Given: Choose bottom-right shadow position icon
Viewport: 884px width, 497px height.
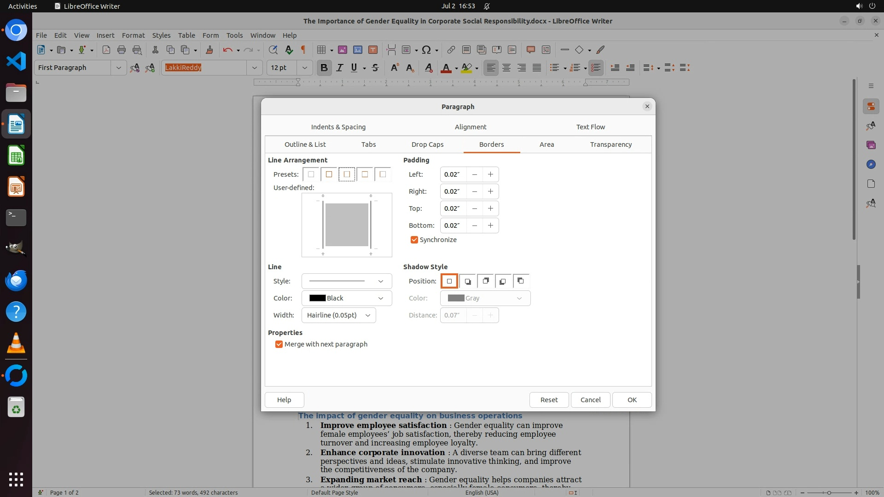Looking at the screenshot, I should coord(467,281).
